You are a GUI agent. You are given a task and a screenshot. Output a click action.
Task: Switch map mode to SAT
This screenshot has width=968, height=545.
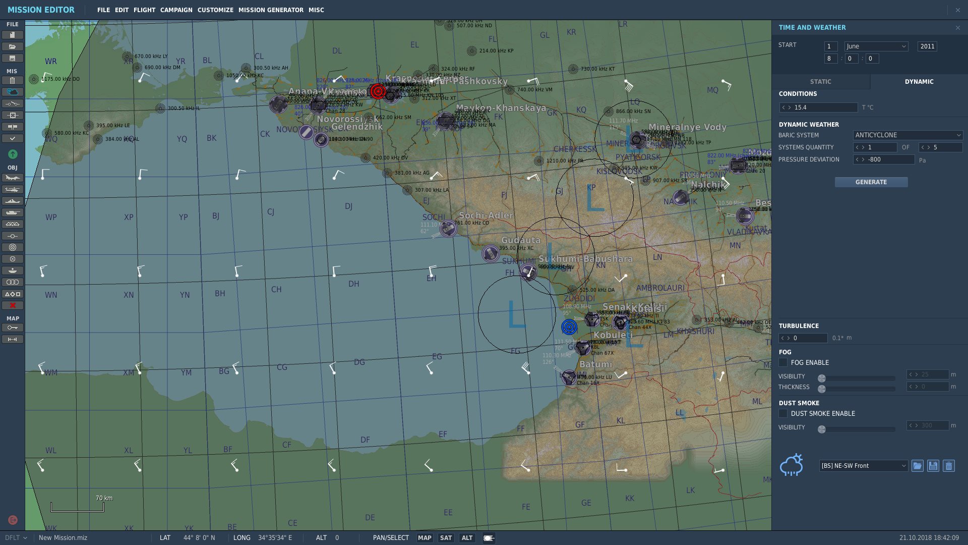tap(446, 538)
